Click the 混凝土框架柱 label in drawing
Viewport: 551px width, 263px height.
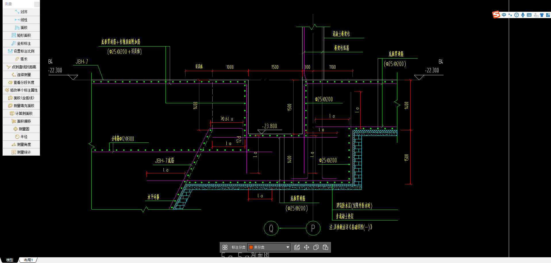341,34
